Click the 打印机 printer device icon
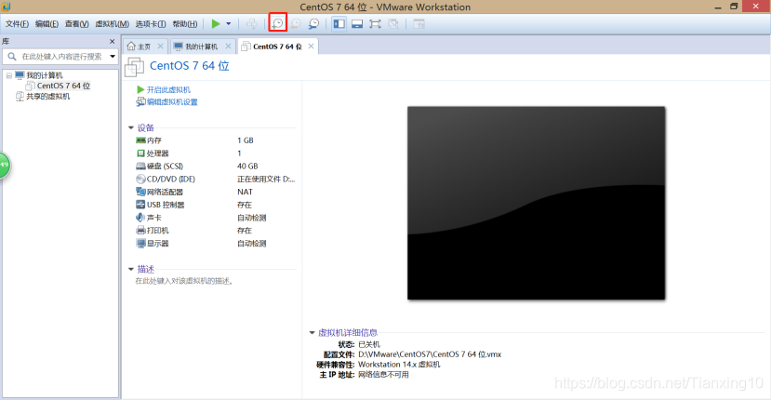The image size is (772, 400). tap(140, 230)
